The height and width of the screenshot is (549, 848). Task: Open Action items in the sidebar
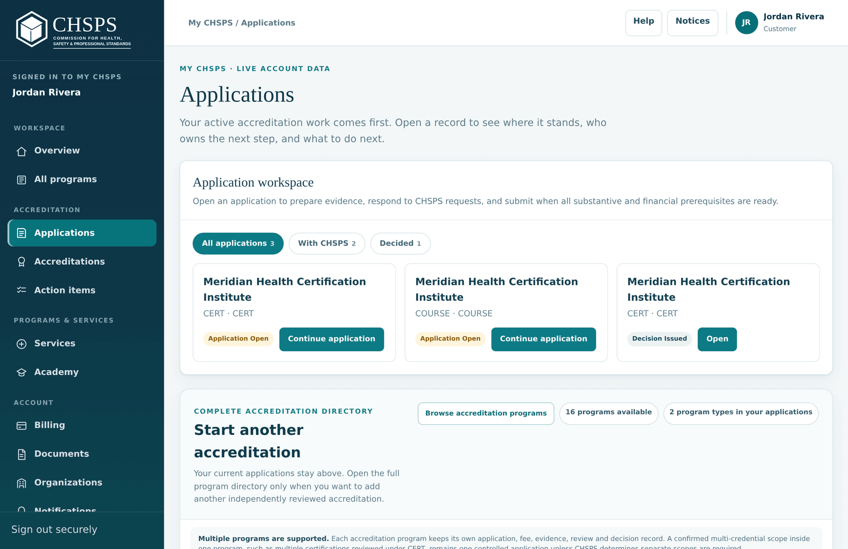point(82,290)
